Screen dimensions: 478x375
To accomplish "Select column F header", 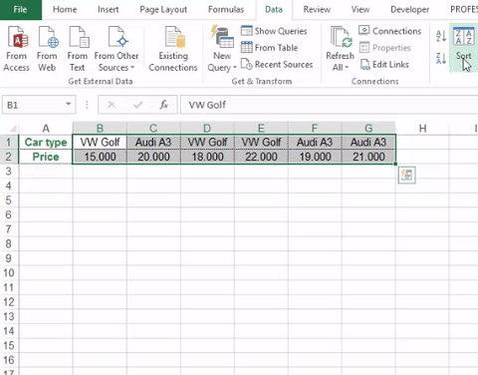I will click(315, 128).
